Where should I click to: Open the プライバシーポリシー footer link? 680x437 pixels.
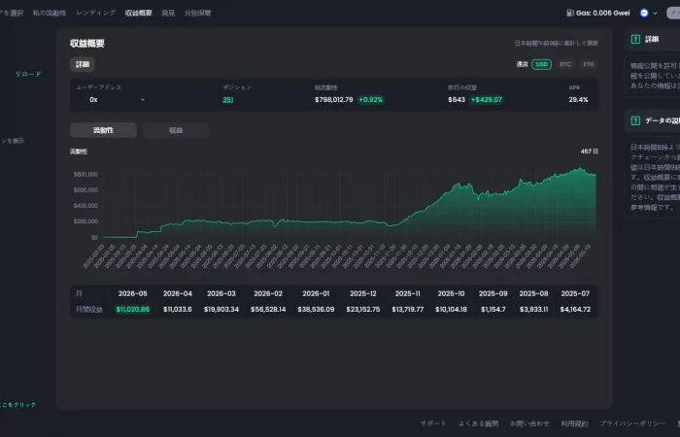pos(632,423)
